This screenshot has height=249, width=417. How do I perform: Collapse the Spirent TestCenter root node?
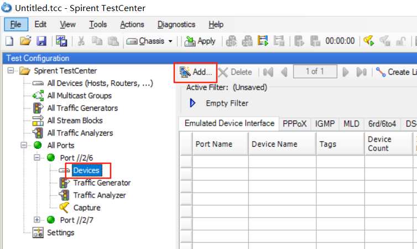pos(11,71)
